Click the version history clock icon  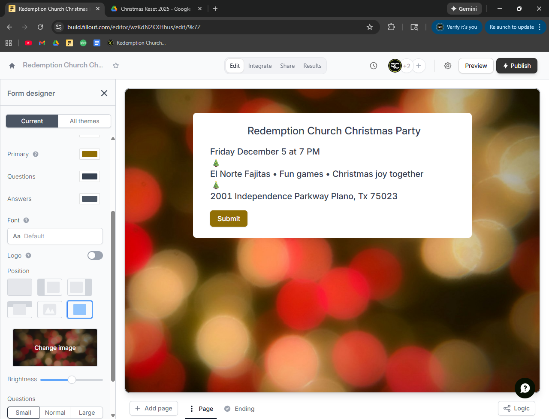pos(374,66)
